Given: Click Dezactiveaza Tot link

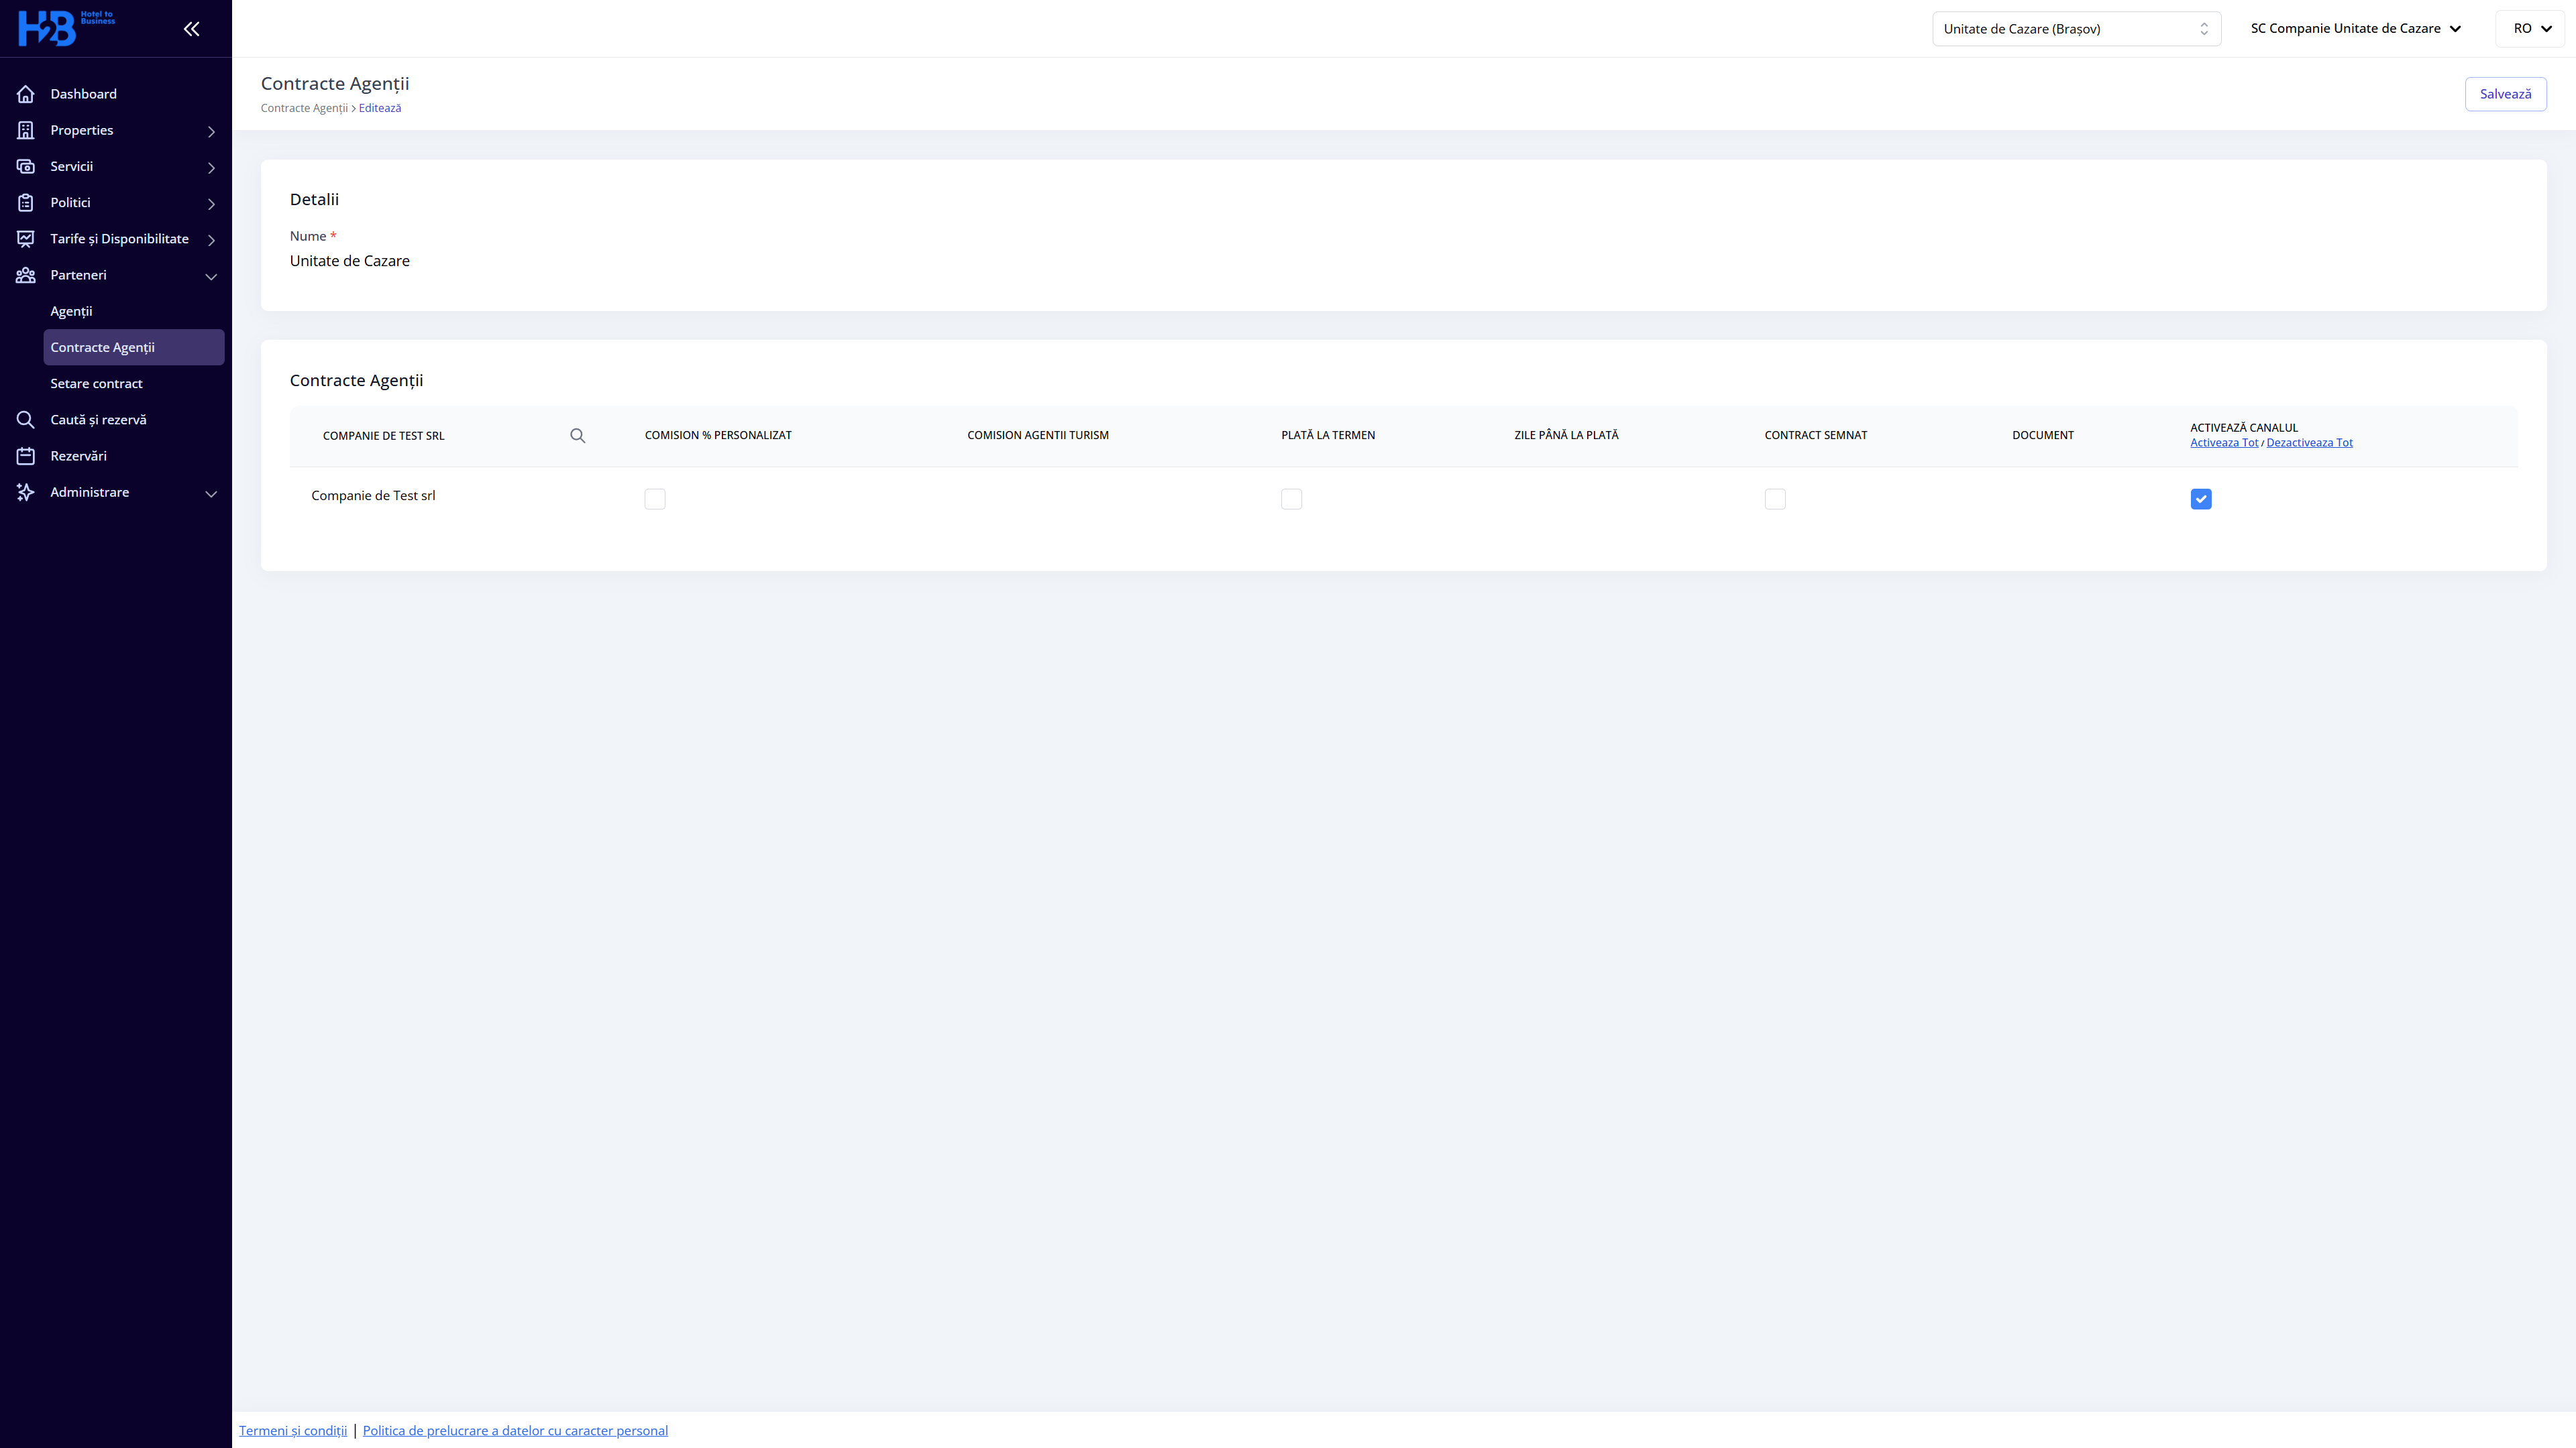Looking at the screenshot, I should coord(2309,442).
